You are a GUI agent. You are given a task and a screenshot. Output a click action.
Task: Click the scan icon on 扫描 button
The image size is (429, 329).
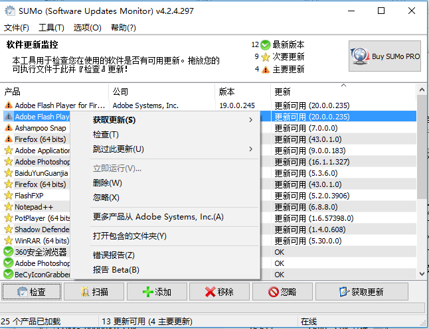pos(85,292)
